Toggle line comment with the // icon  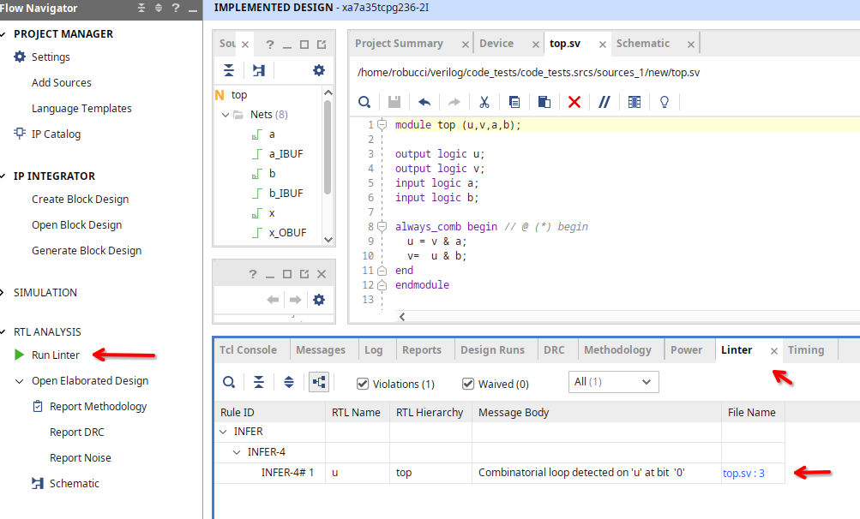pyautogui.click(x=604, y=102)
